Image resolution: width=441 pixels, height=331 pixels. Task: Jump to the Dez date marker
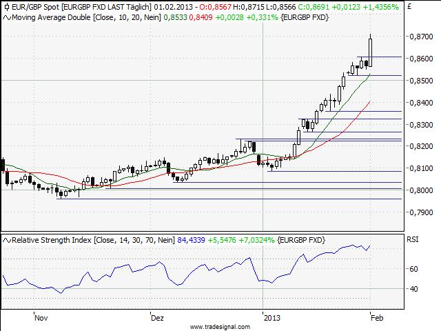click(x=157, y=318)
